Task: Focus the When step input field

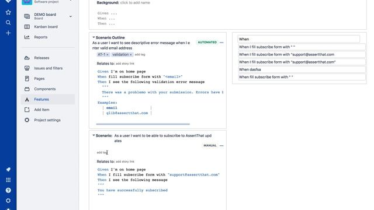Action: (x=299, y=39)
